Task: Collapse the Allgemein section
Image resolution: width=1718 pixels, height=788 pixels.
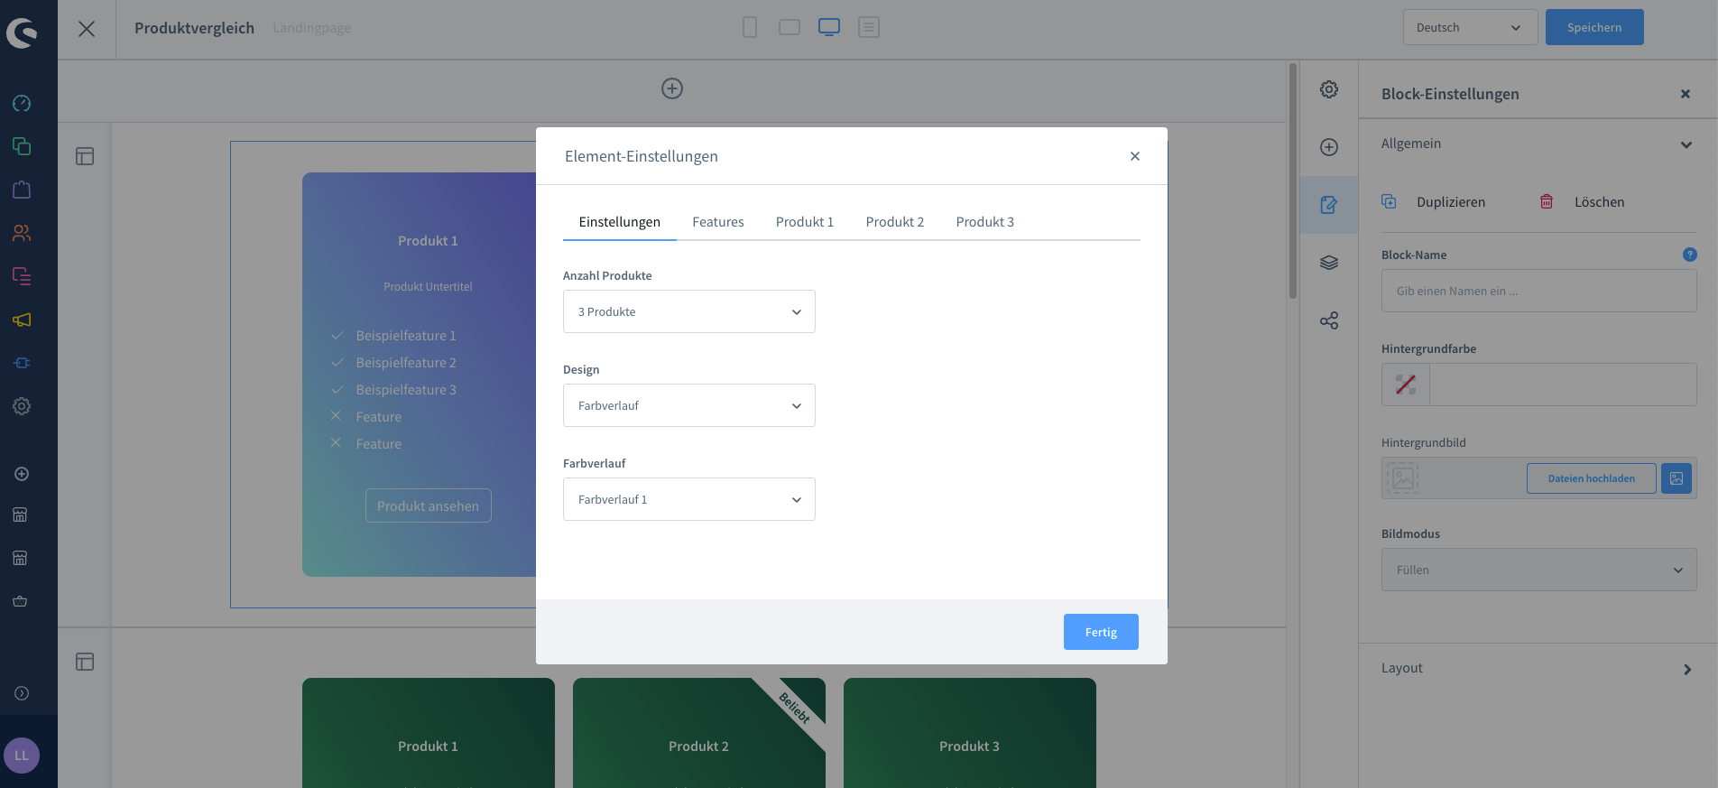Action: click(x=1538, y=144)
